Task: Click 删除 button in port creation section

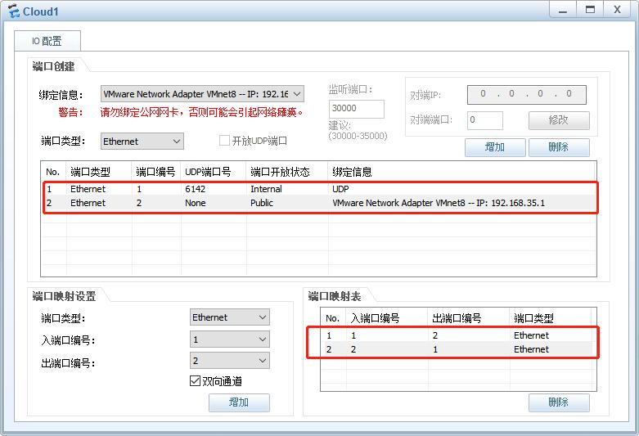Action: 559,147
